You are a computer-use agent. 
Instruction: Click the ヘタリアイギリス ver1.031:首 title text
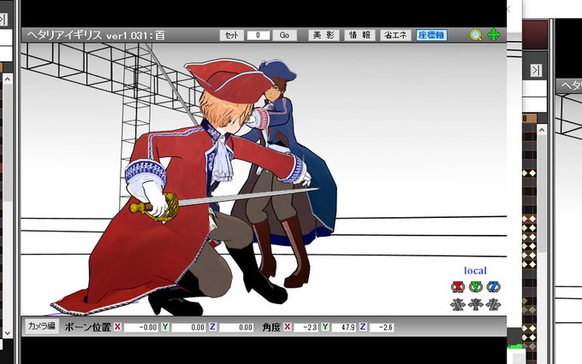coord(96,35)
